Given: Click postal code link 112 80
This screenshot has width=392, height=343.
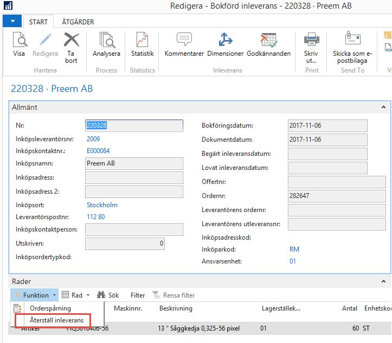Looking at the screenshot, I should coord(96,217).
